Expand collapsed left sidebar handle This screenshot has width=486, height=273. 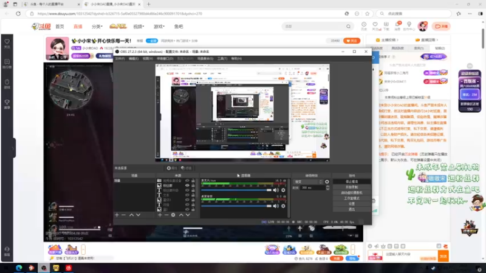(x=13, y=148)
